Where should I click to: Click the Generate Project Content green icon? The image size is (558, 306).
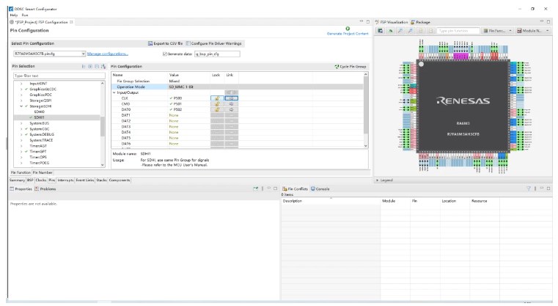tap(348, 29)
